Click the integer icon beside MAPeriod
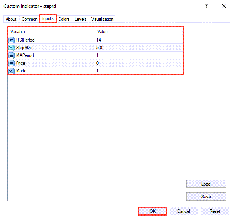Viewport: 233px width, 219px height. 12,55
